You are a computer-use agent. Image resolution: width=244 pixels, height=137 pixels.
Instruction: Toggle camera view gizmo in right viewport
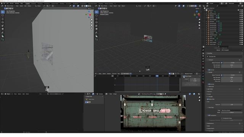pos(199,25)
